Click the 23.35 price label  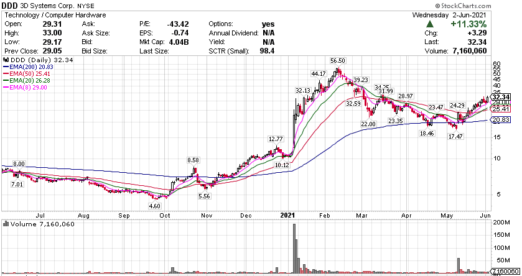[396, 121]
